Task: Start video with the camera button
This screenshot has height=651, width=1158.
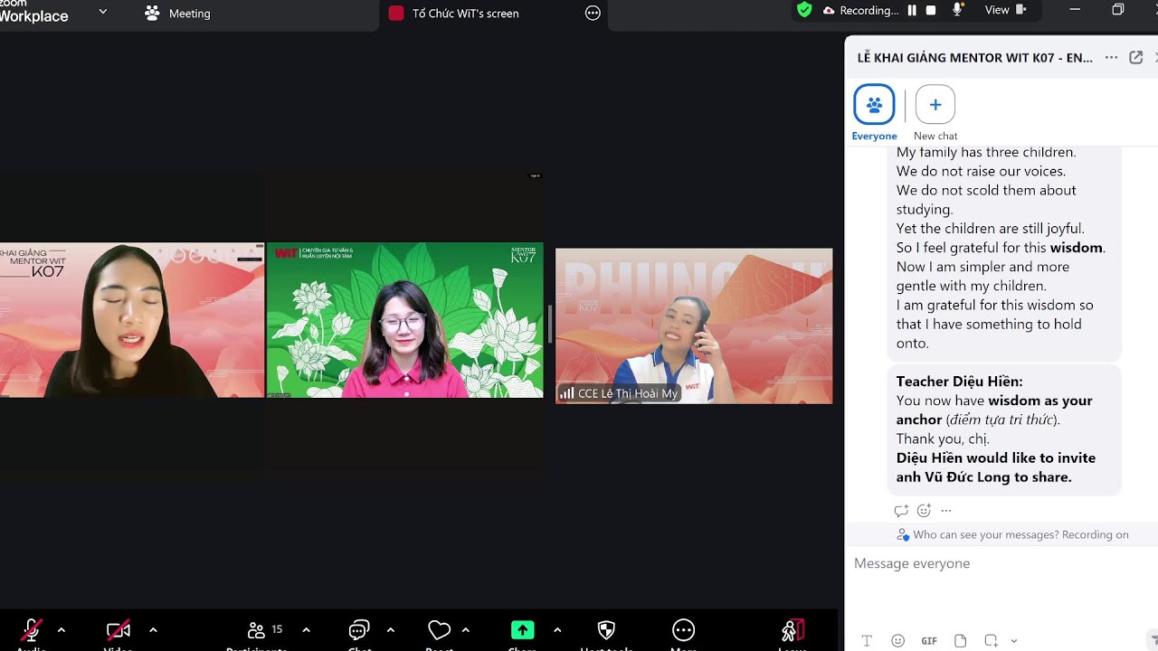Action: [119, 631]
